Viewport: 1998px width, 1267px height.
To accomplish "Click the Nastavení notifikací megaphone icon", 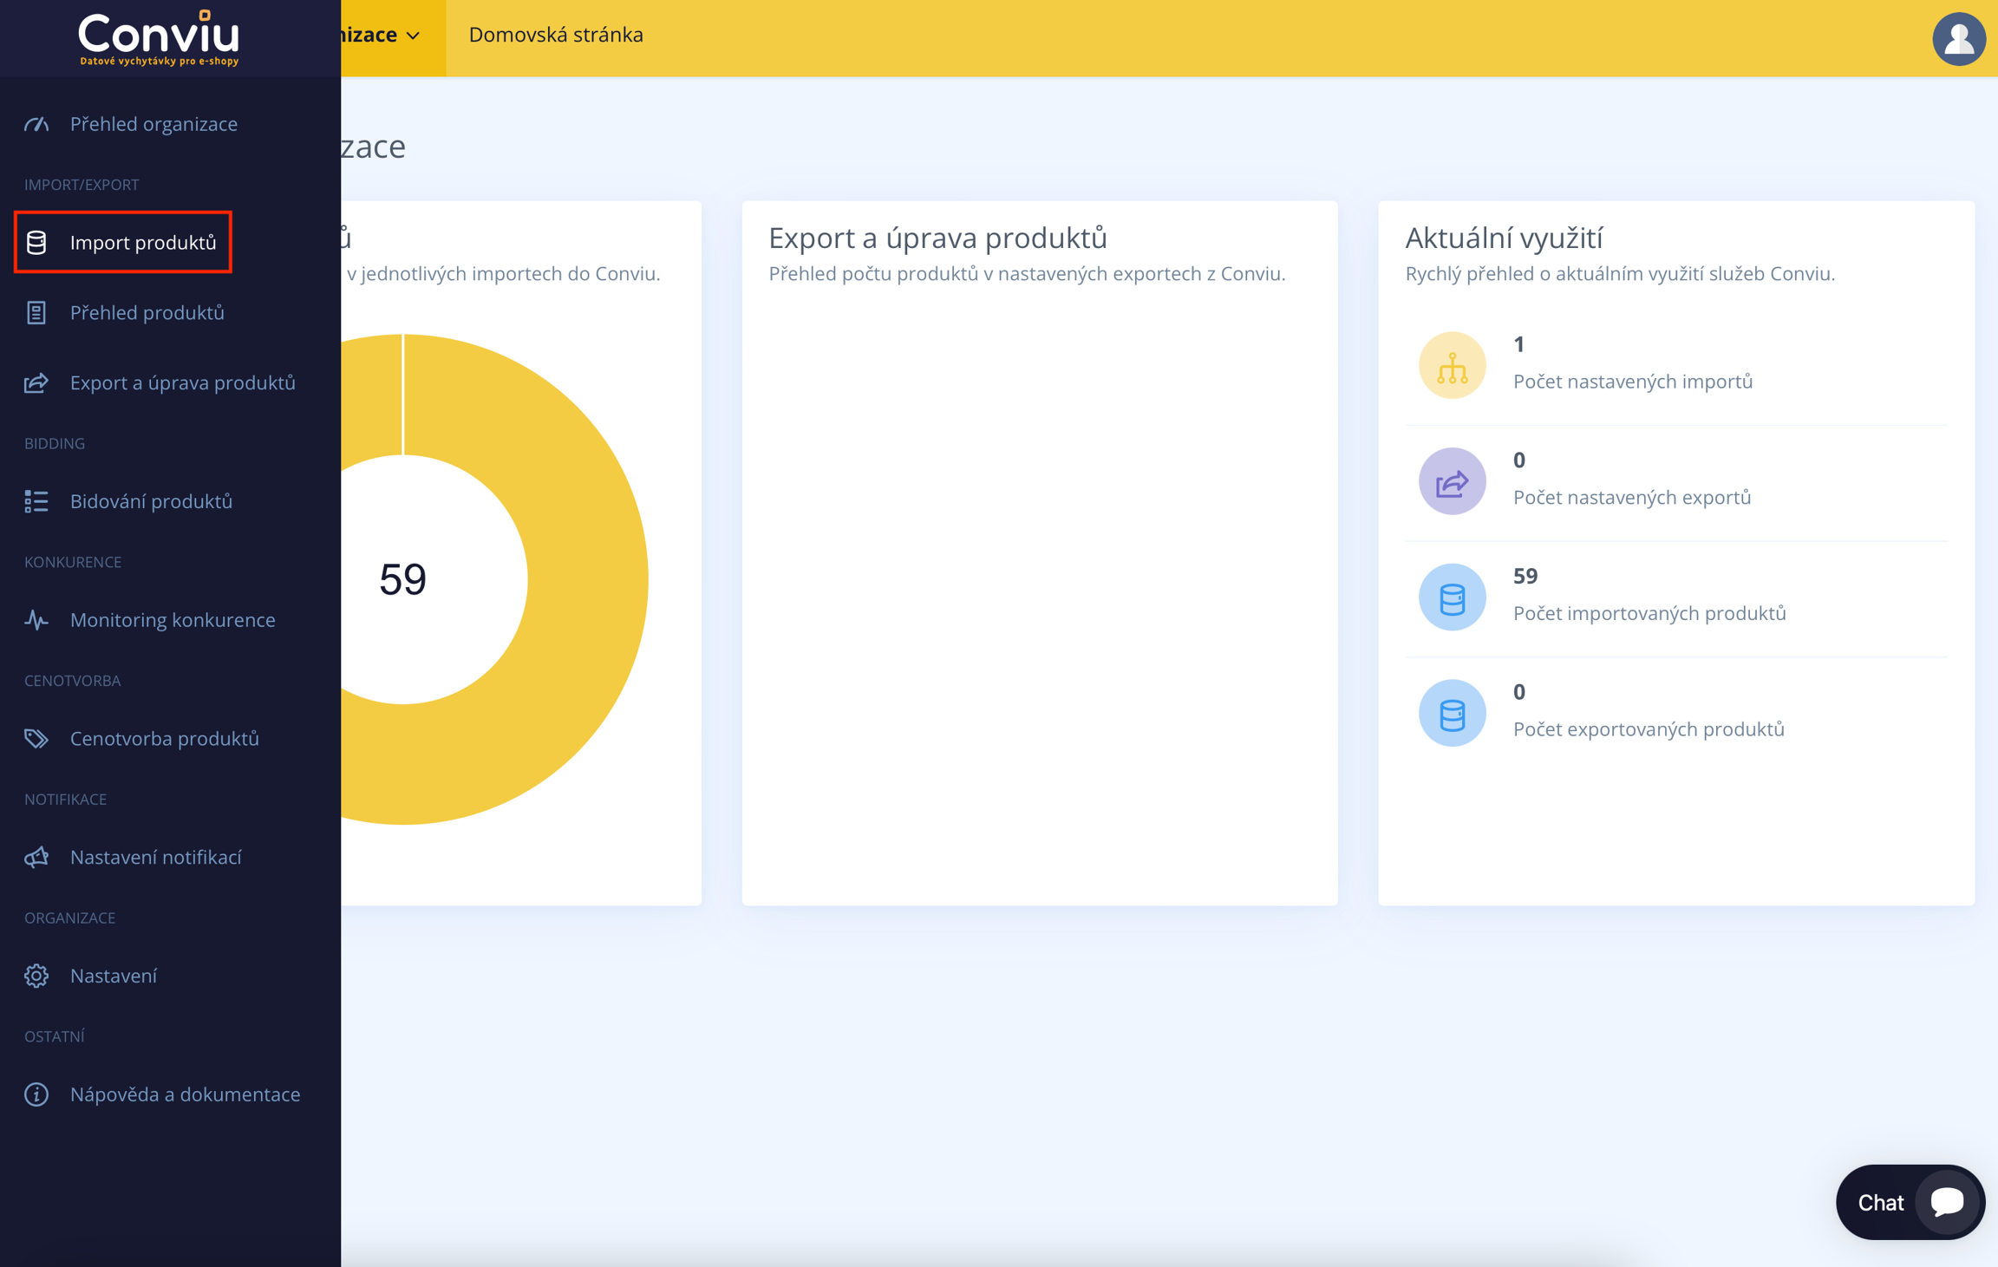I will click(36, 858).
